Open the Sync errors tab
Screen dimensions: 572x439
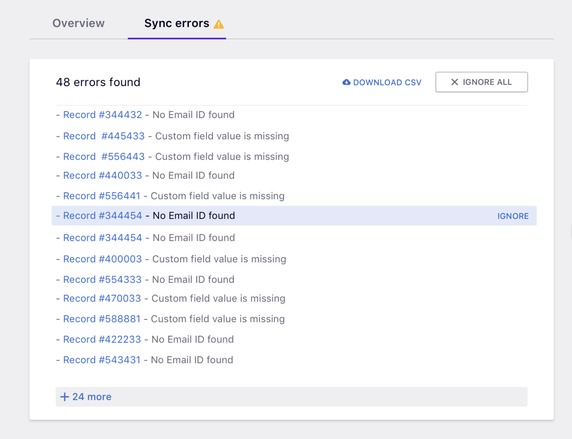pos(177,23)
